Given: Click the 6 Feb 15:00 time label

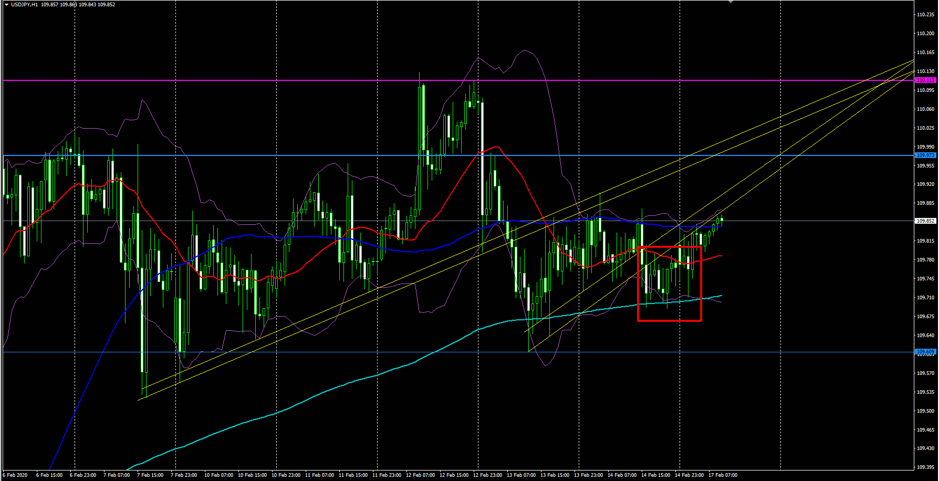Looking at the screenshot, I should 49,475.
